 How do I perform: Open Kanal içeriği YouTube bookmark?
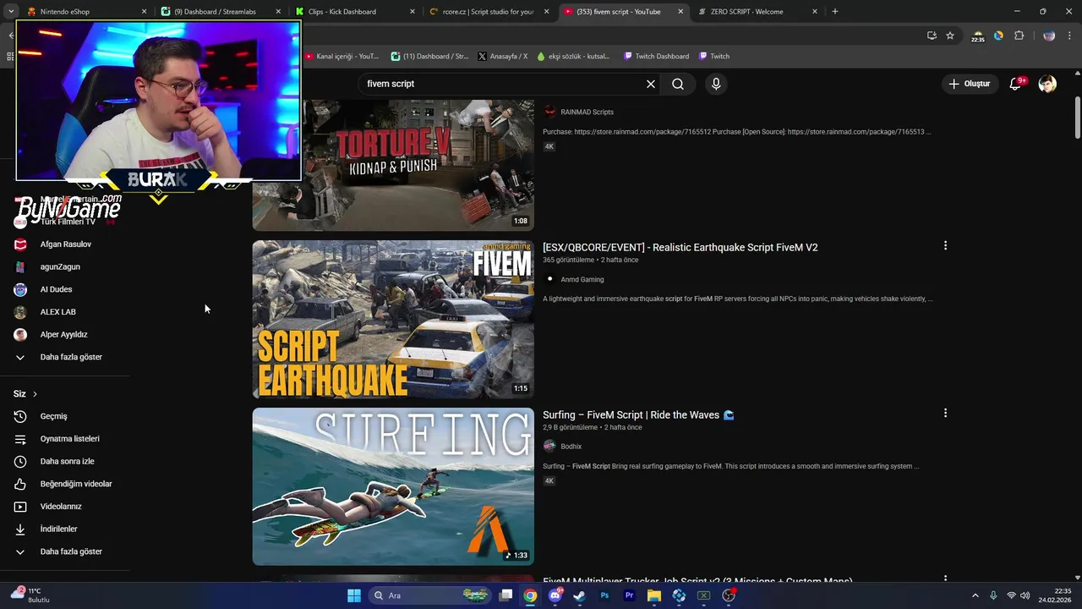342,57
